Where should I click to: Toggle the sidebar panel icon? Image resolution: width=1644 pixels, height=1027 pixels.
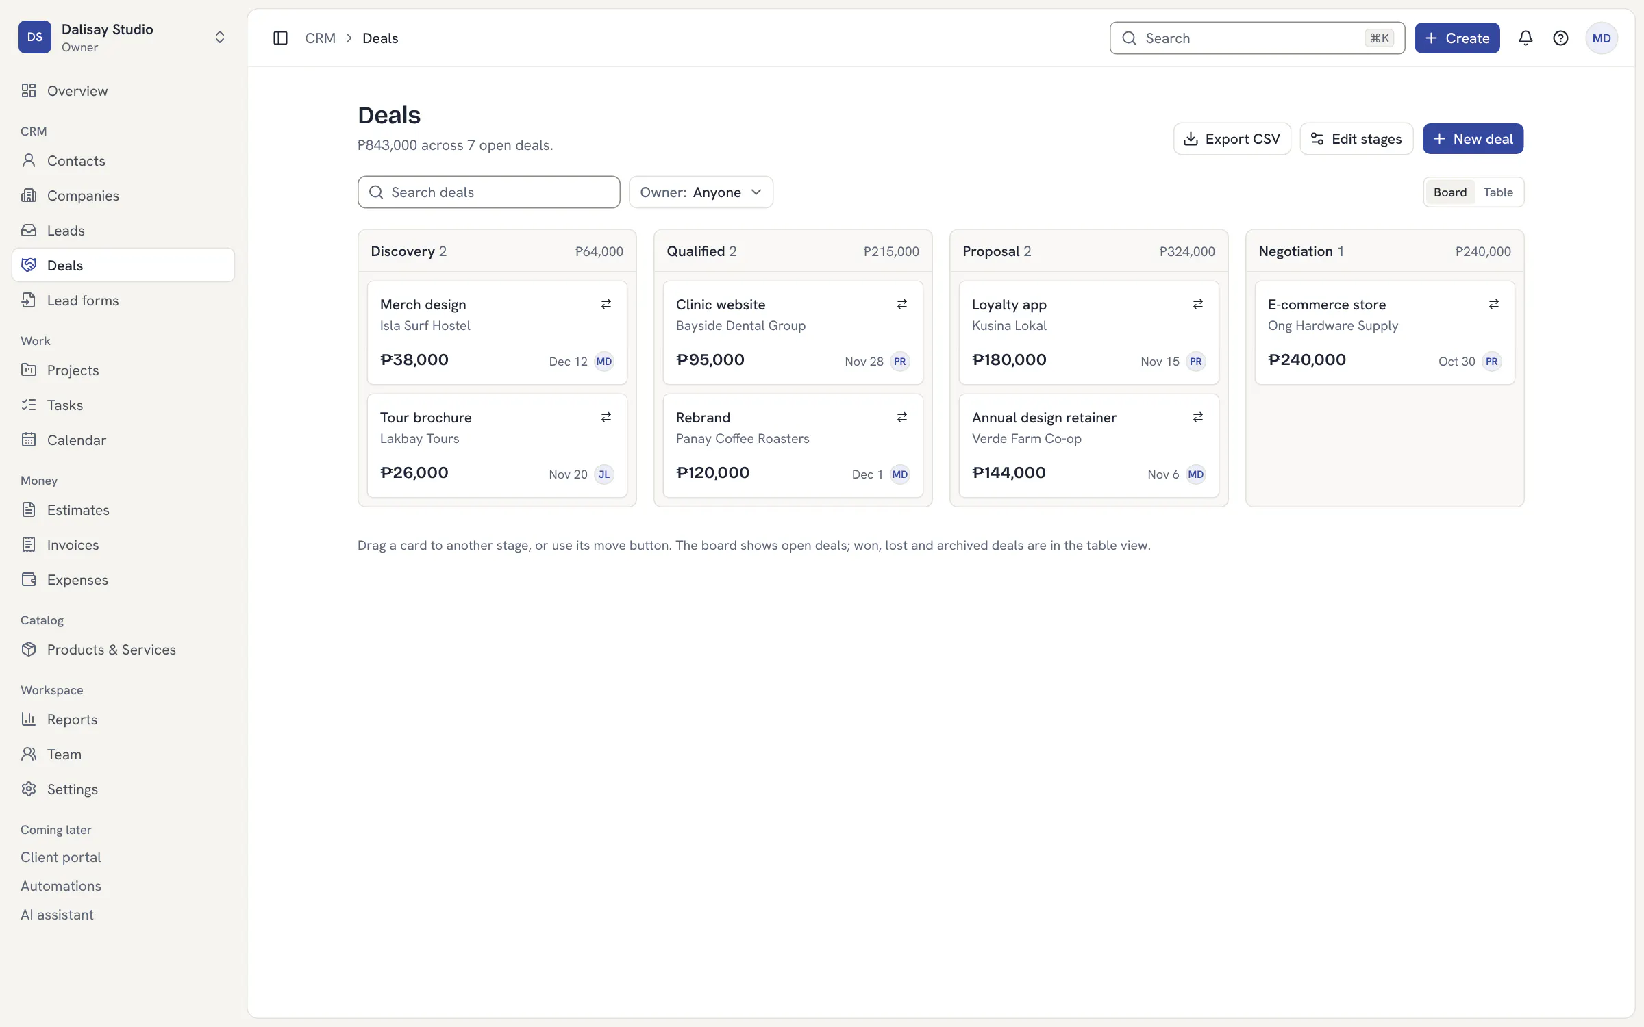tap(280, 38)
